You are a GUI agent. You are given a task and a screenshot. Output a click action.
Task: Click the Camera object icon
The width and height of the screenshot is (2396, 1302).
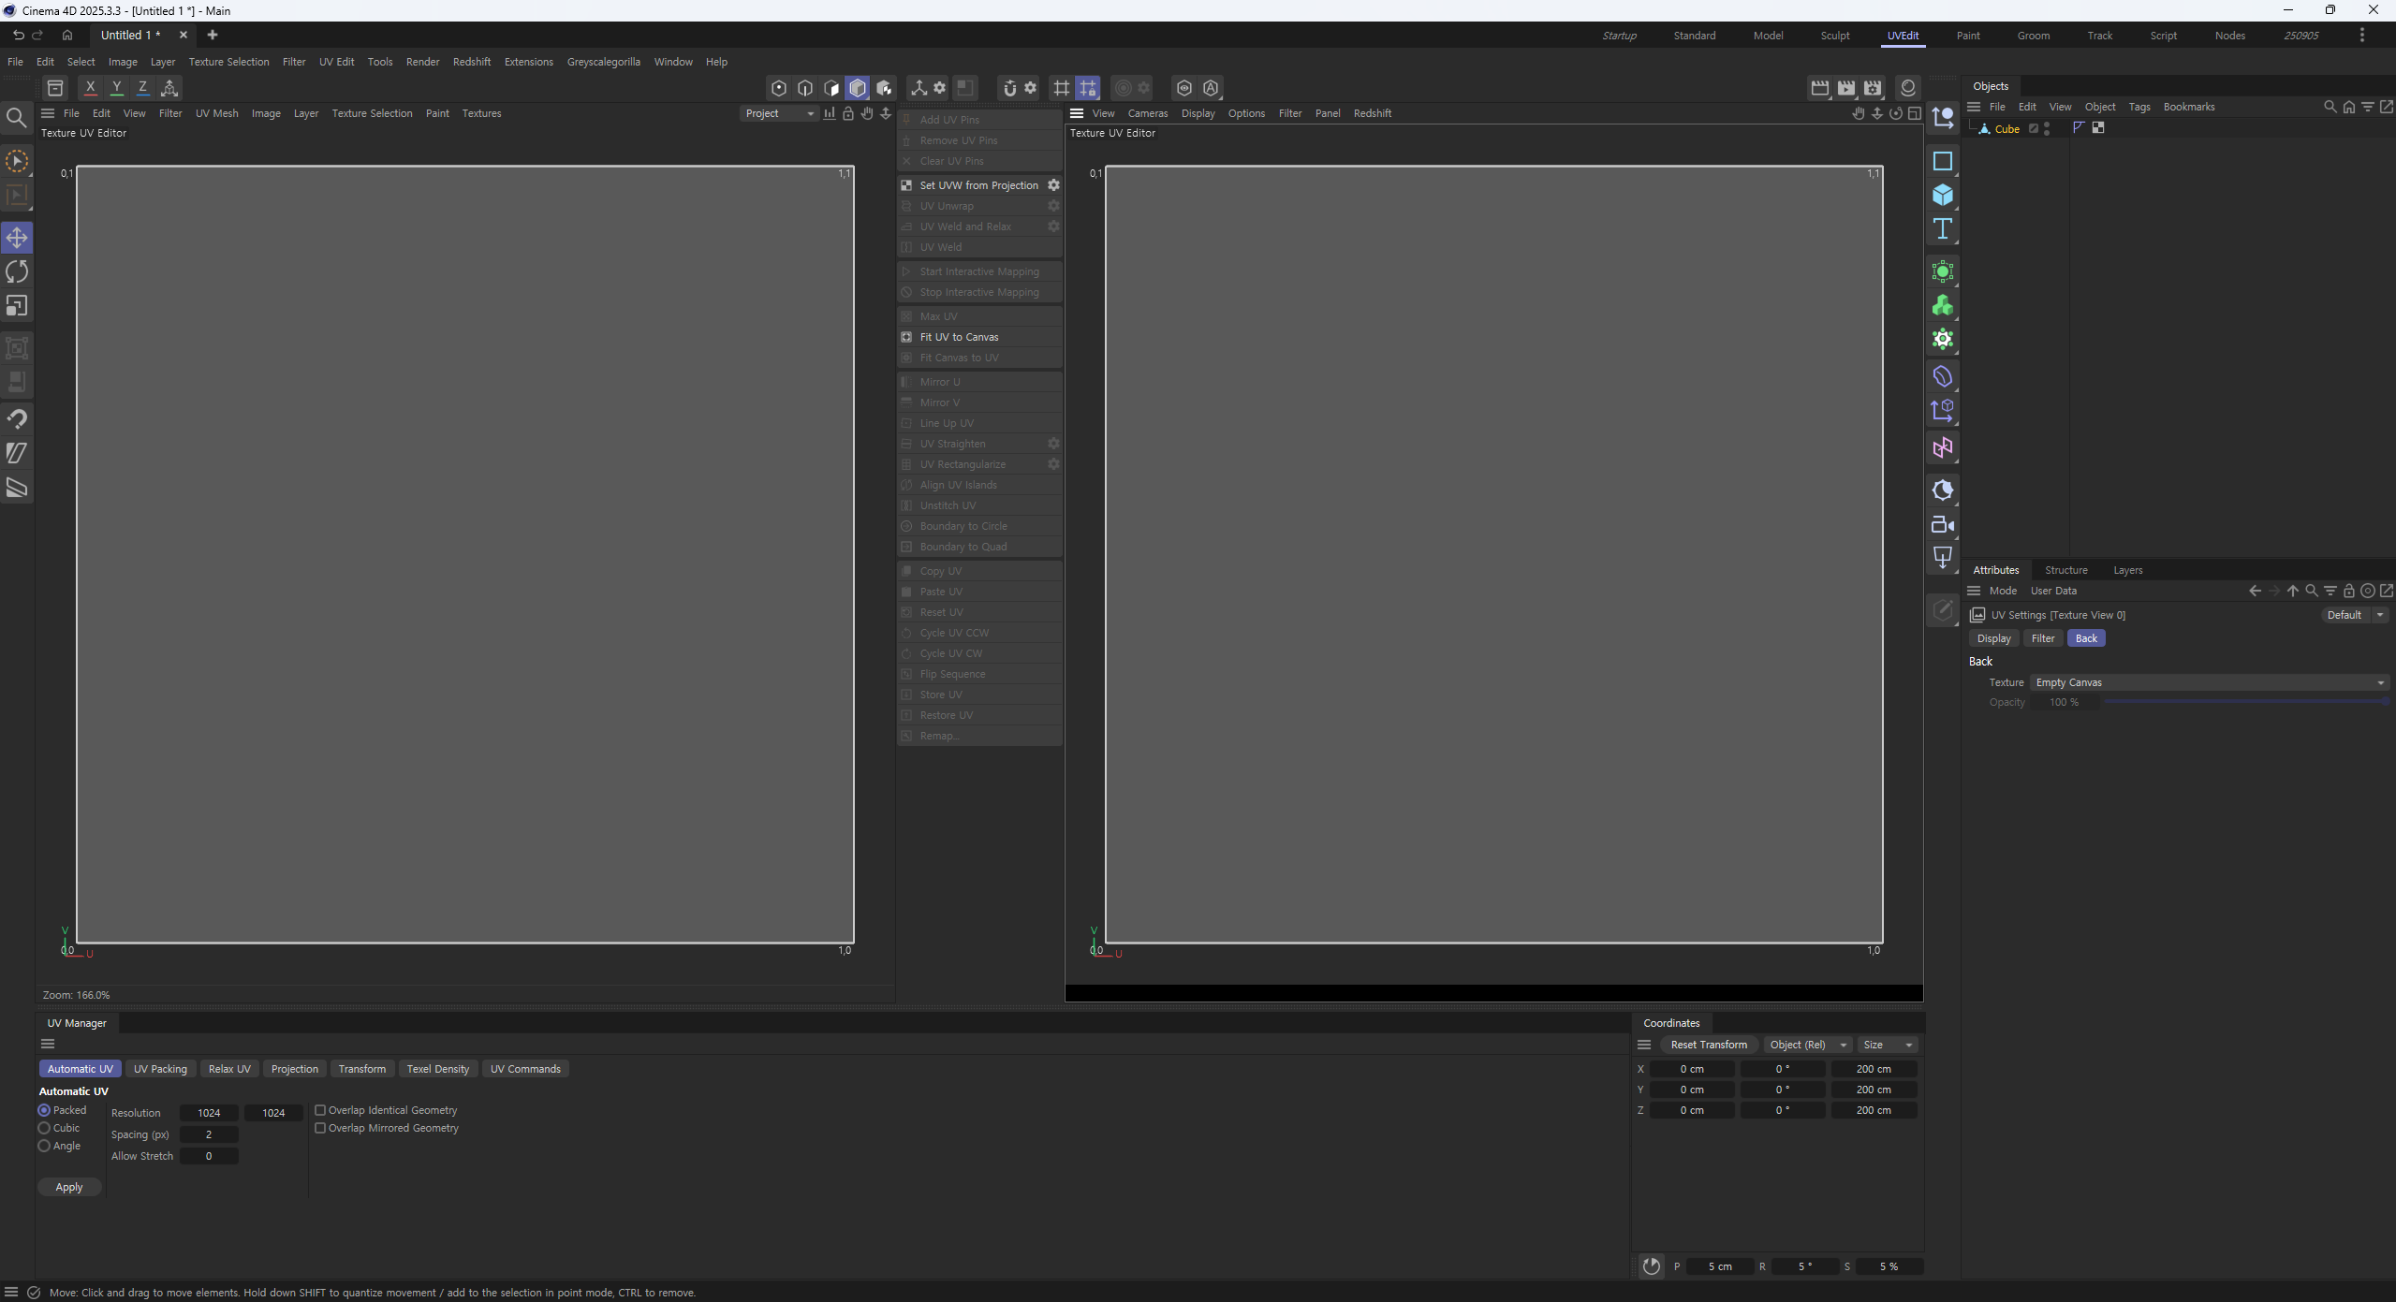[x=1942, y=525]
